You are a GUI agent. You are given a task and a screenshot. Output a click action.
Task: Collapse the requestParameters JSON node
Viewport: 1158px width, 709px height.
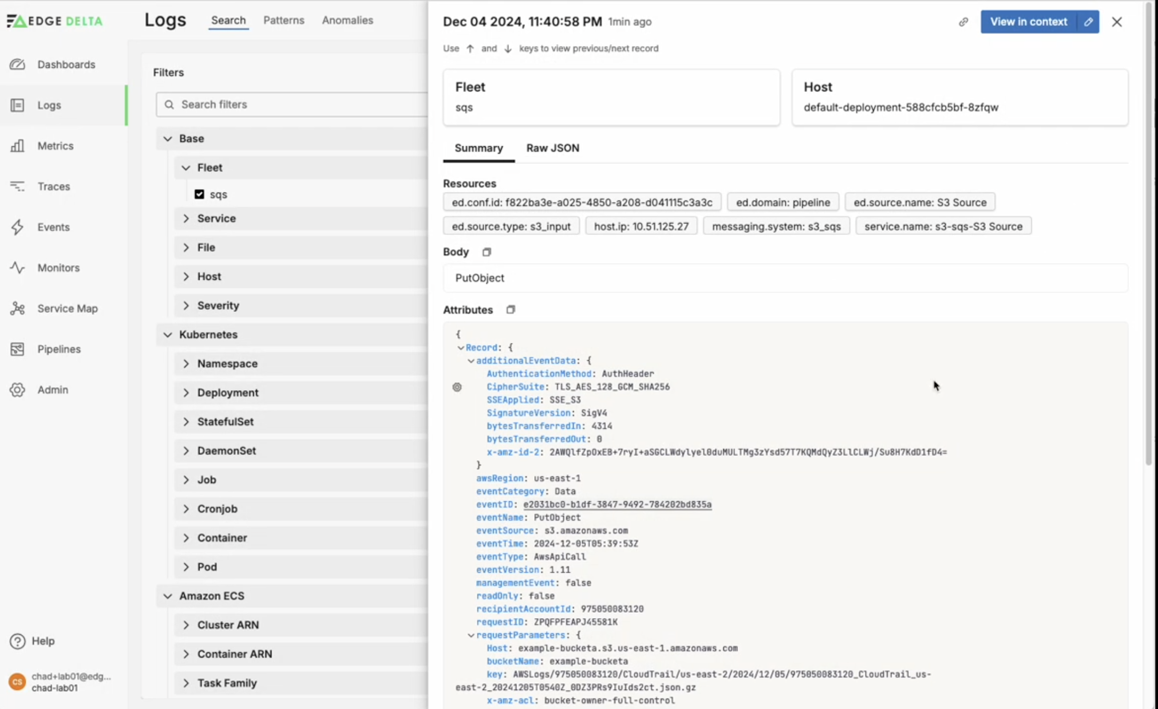point(471,635)
